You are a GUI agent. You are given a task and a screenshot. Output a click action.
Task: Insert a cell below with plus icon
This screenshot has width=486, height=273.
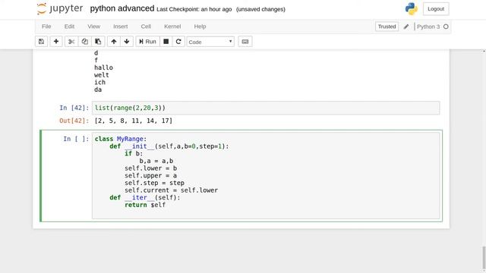click(56, 42)
